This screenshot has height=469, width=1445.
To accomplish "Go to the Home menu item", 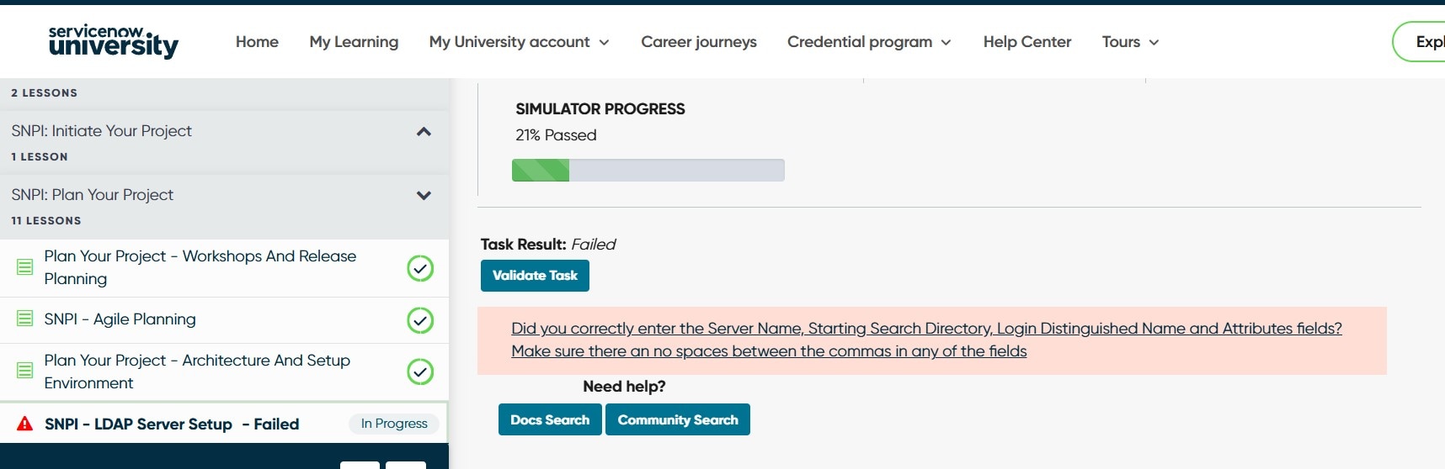I will click(x=257, y=42).
